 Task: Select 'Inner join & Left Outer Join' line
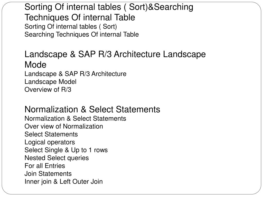(64, 182)
